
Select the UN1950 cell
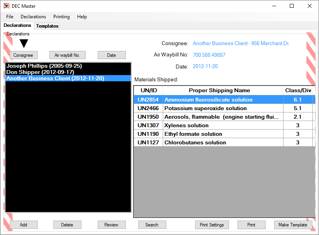[x=148, y=117]
